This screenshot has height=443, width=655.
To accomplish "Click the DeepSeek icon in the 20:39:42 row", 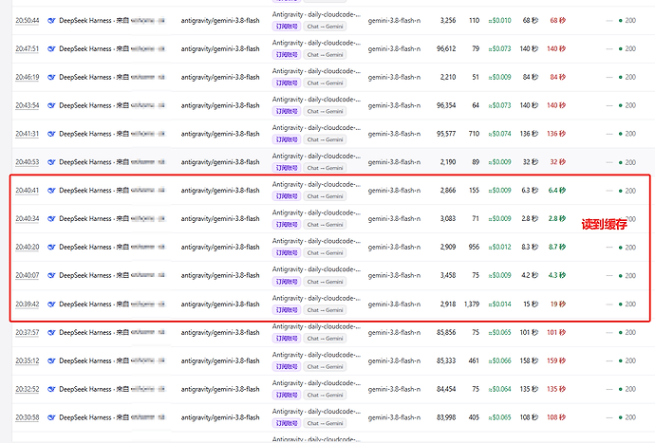I will (51, 305).
